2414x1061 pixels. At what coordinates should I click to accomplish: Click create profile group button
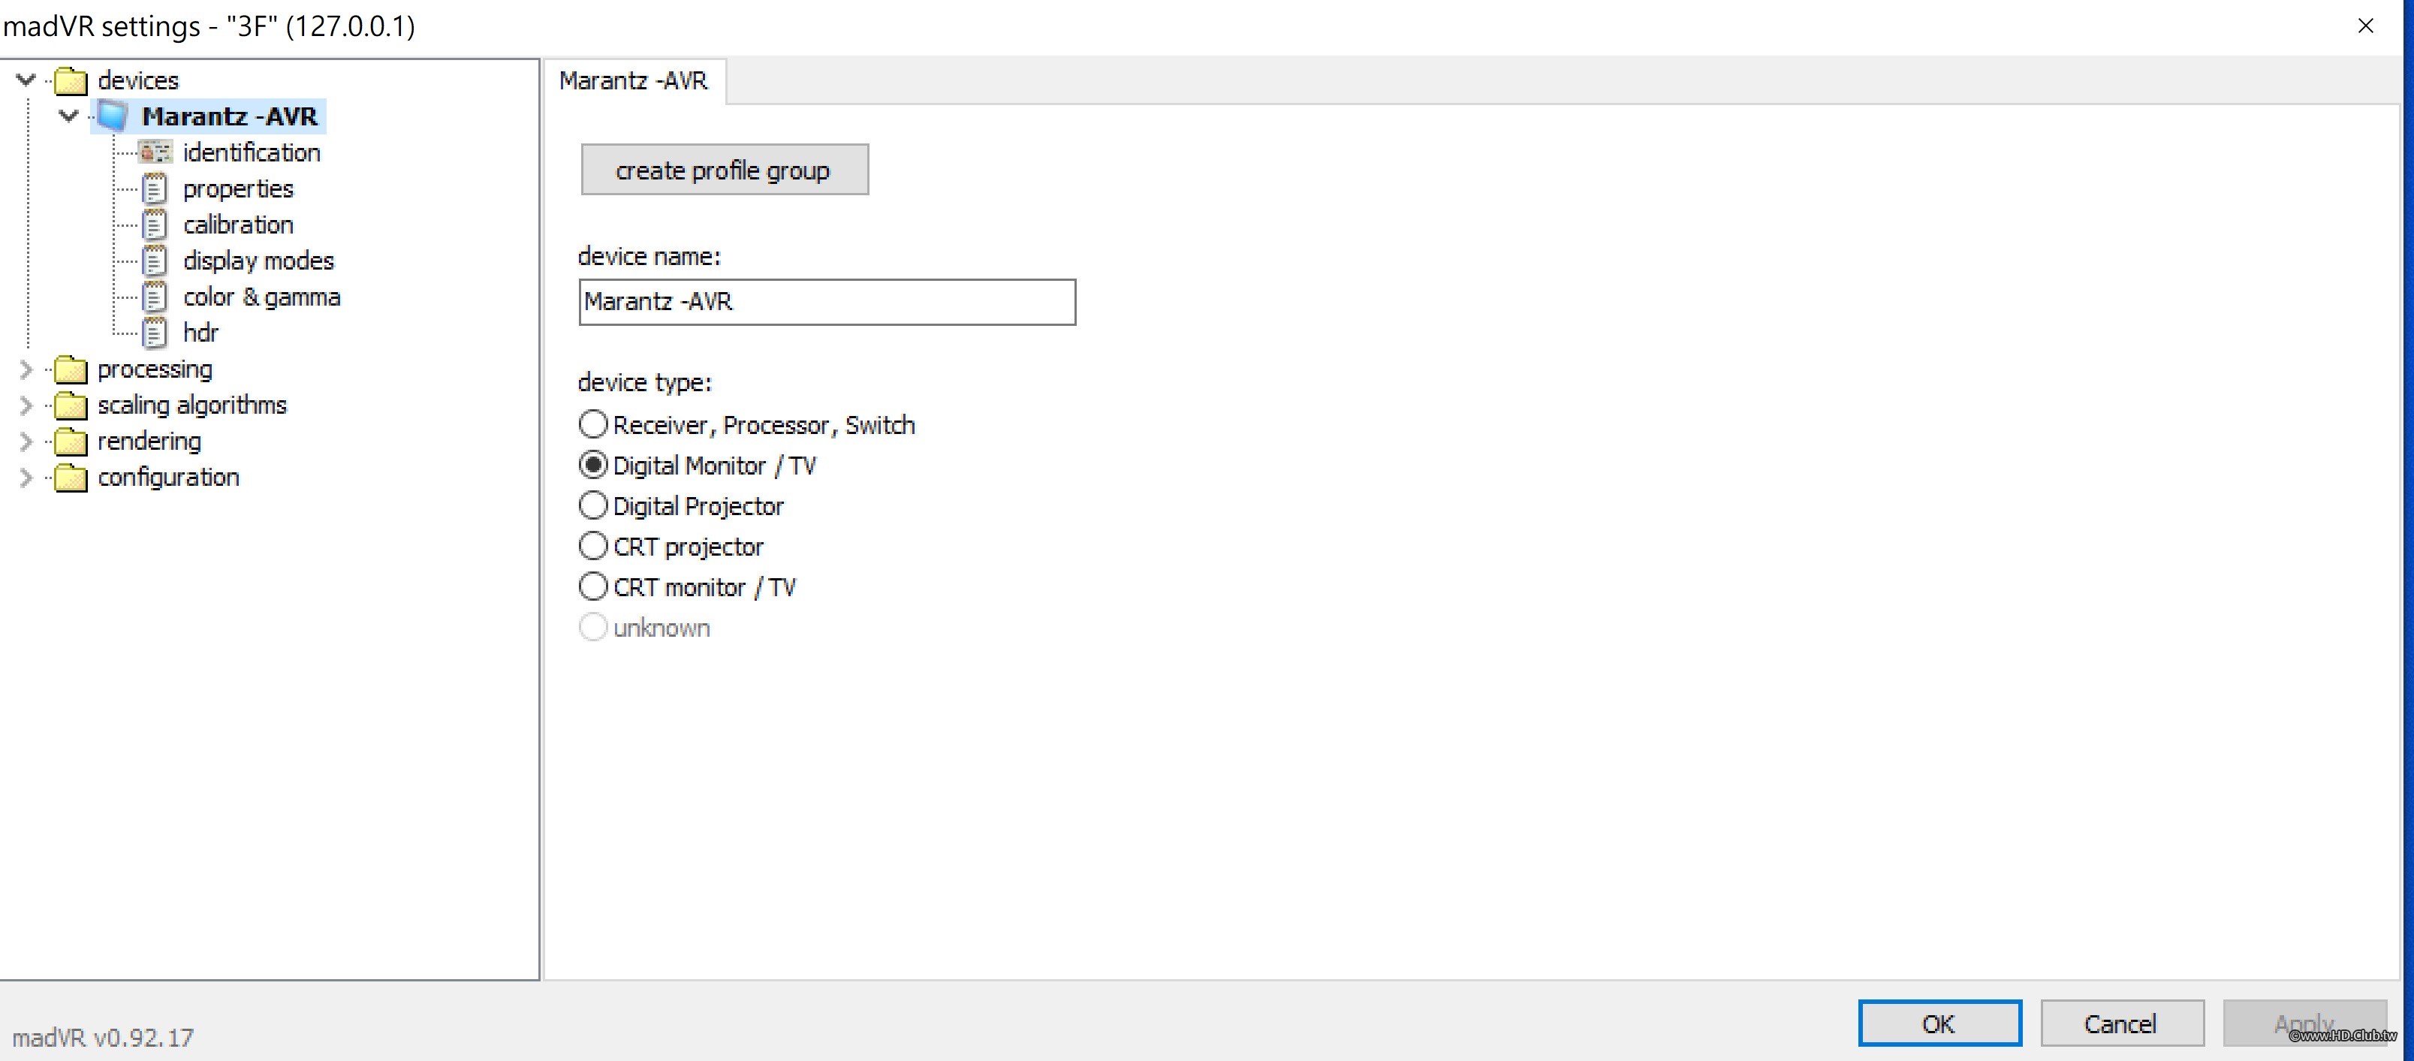click(725, 170)
